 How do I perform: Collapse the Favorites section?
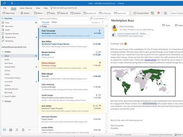2,18
